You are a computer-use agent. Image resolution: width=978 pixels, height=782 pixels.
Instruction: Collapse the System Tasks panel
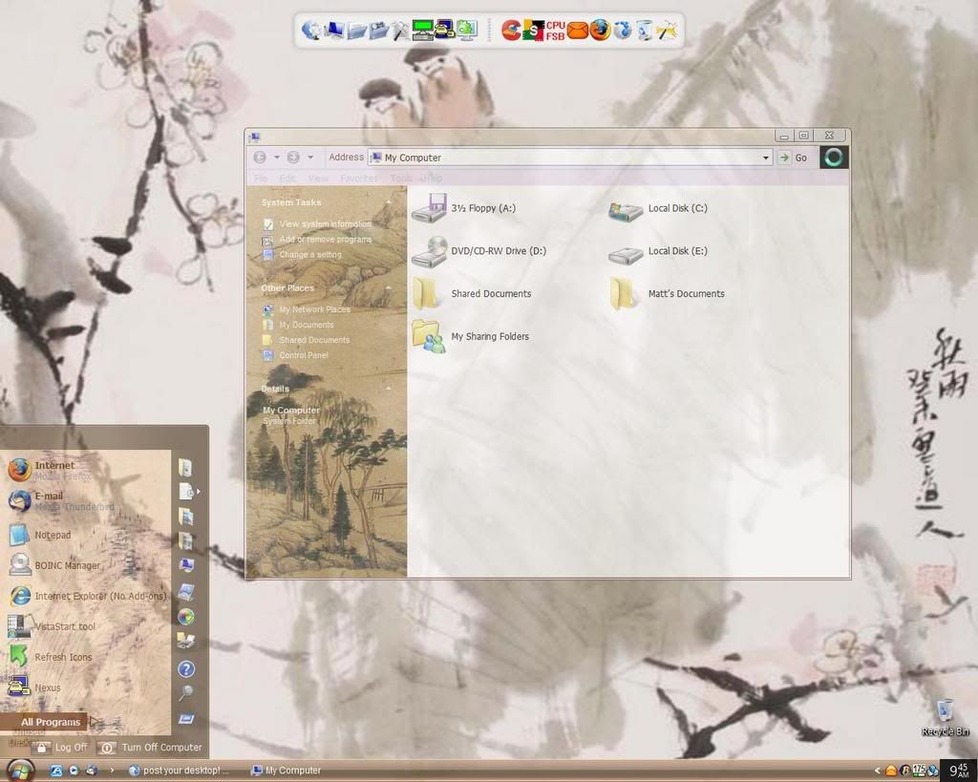point(389,202)
